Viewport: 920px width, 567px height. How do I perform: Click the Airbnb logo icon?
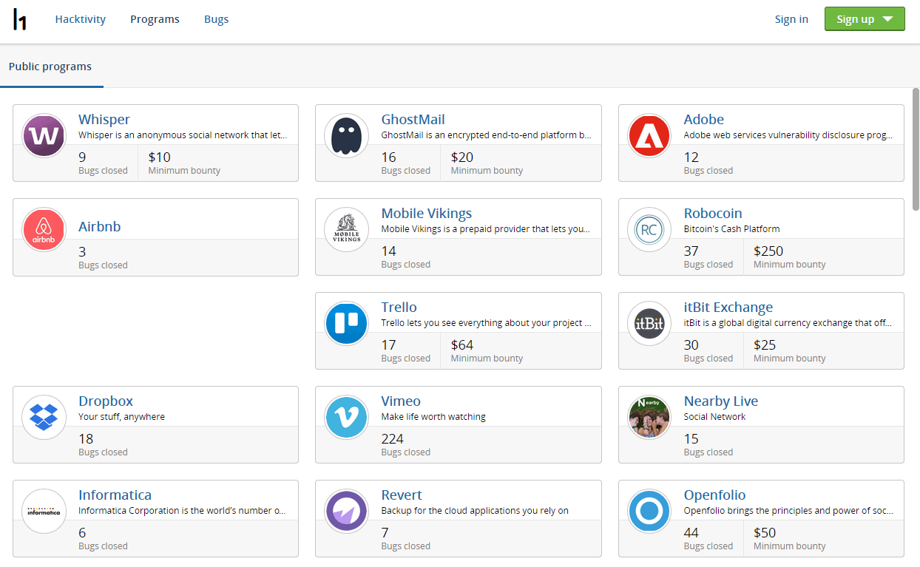coord(44,230)
